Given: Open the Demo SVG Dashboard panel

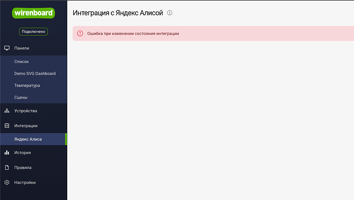Looking at the screenshot, I should (x=33, y=73).
